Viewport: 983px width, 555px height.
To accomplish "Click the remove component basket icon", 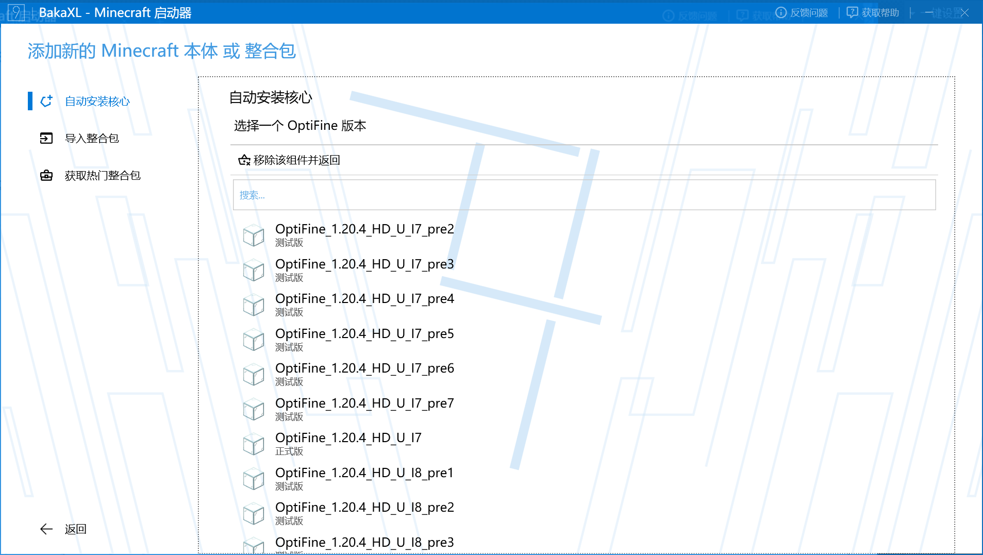I will 244,160.
